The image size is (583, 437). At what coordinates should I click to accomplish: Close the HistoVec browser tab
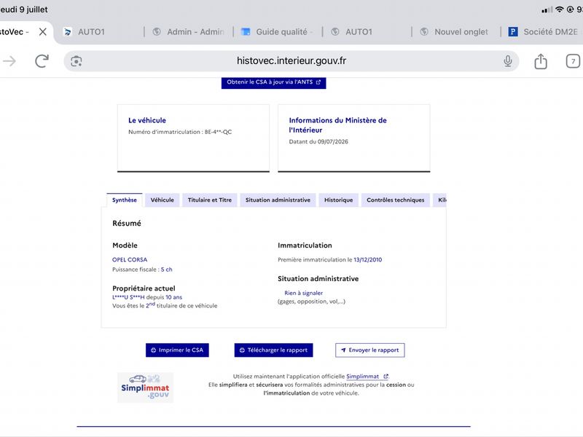click(43, 32)
